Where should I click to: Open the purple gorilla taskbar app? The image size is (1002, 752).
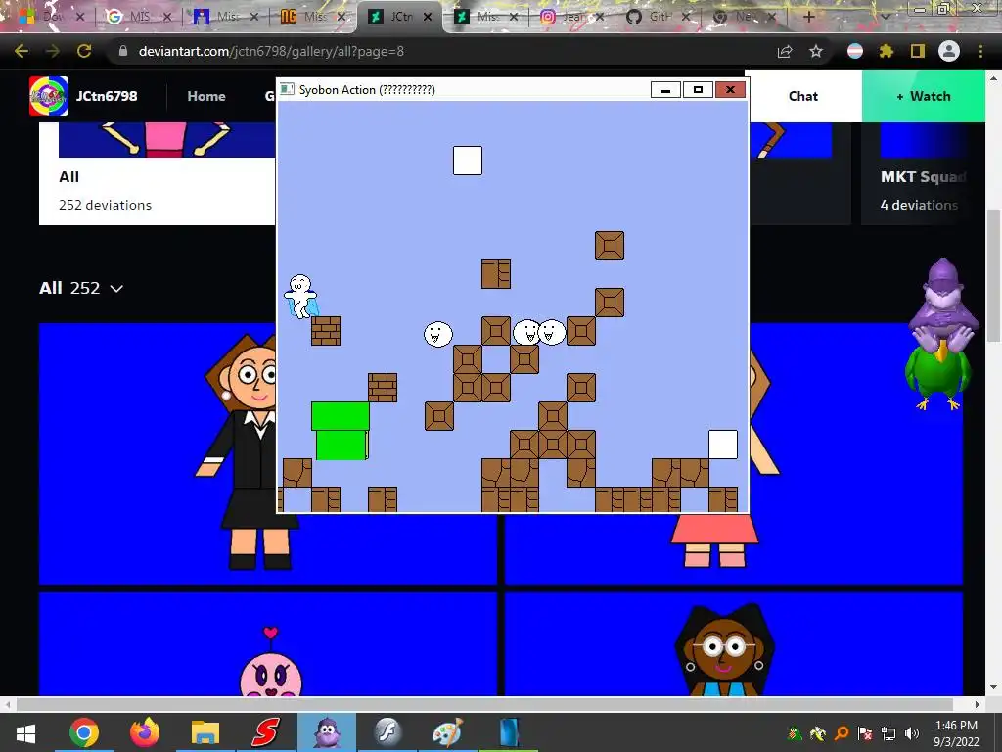327,732
